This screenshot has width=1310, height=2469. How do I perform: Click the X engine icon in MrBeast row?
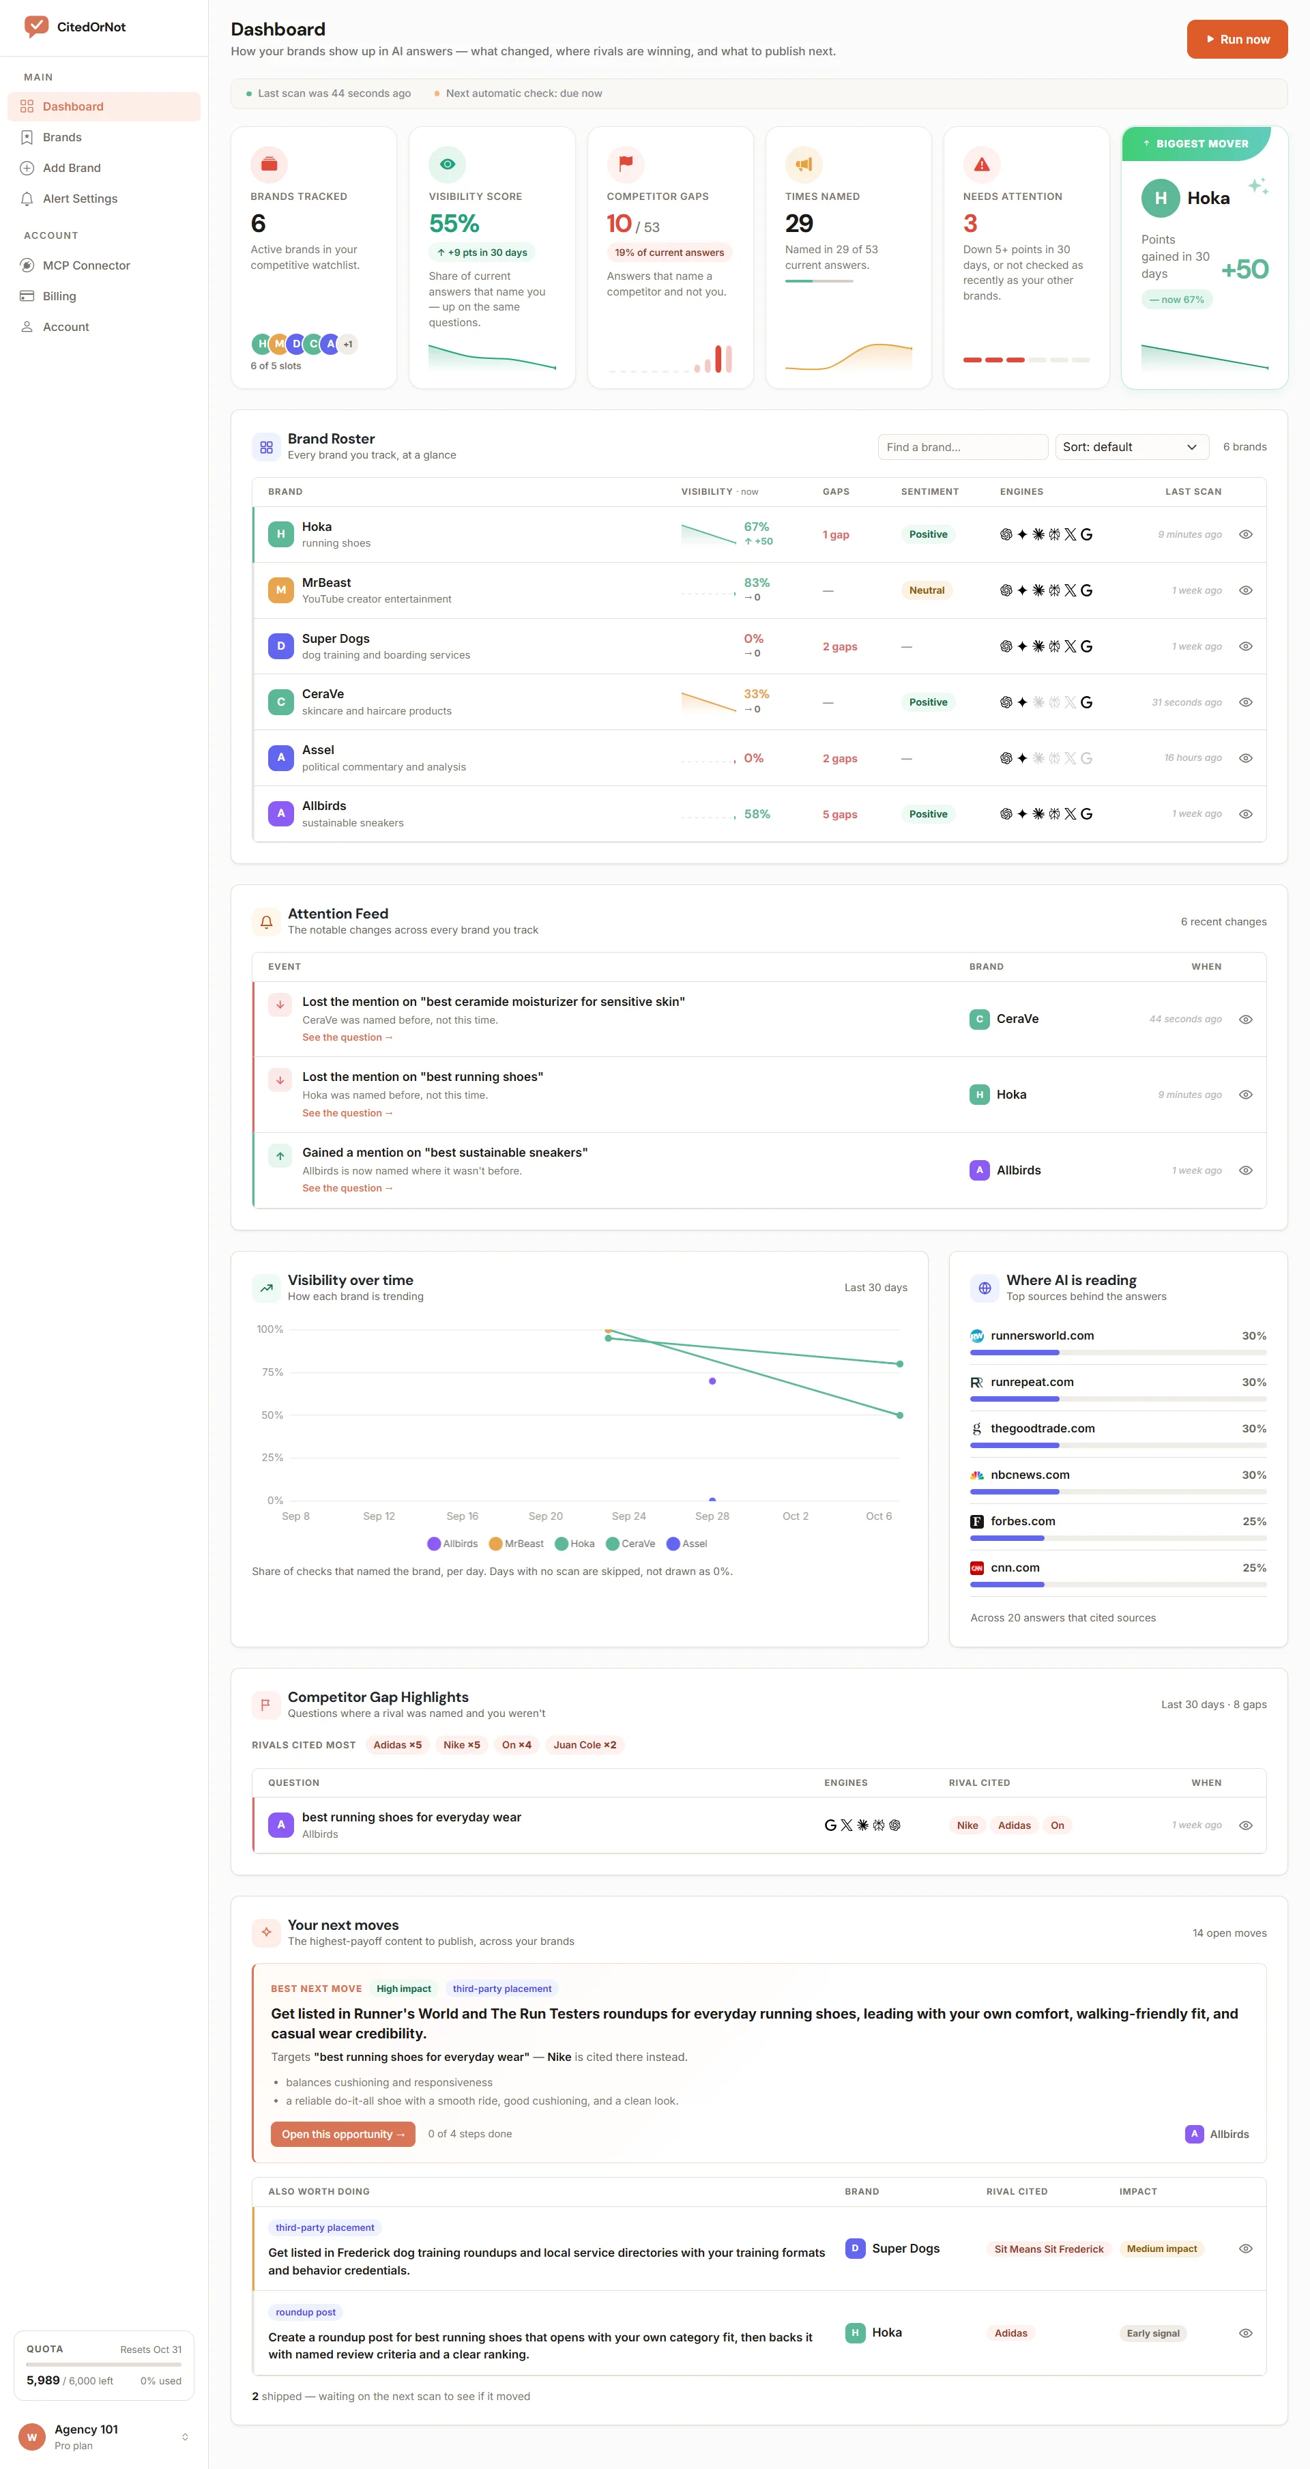pos(1069,590)
